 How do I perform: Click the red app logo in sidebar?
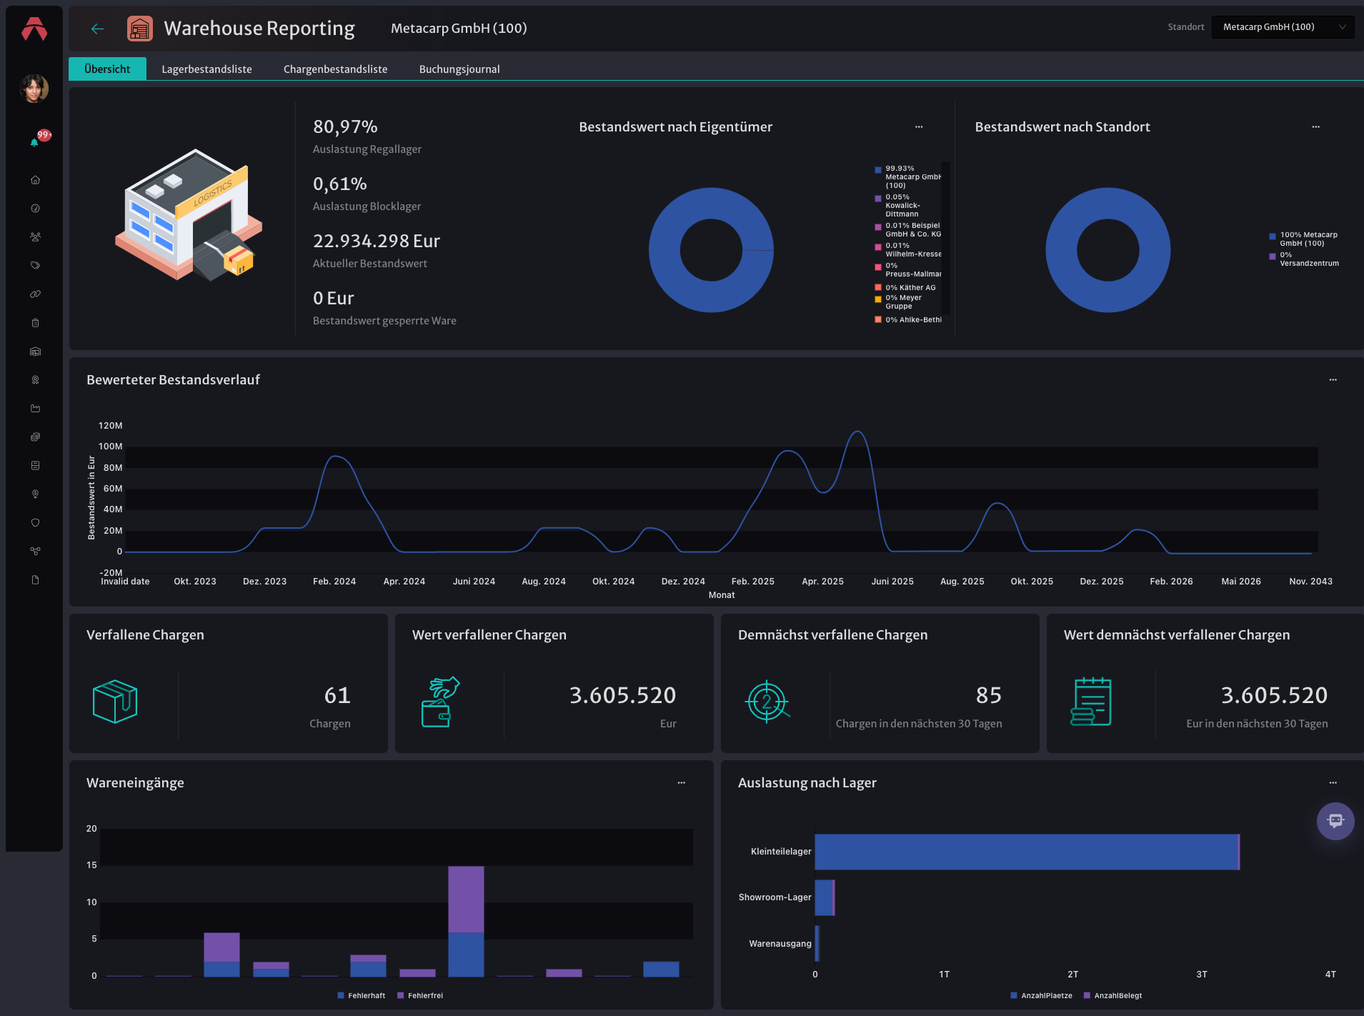point(34,29)
